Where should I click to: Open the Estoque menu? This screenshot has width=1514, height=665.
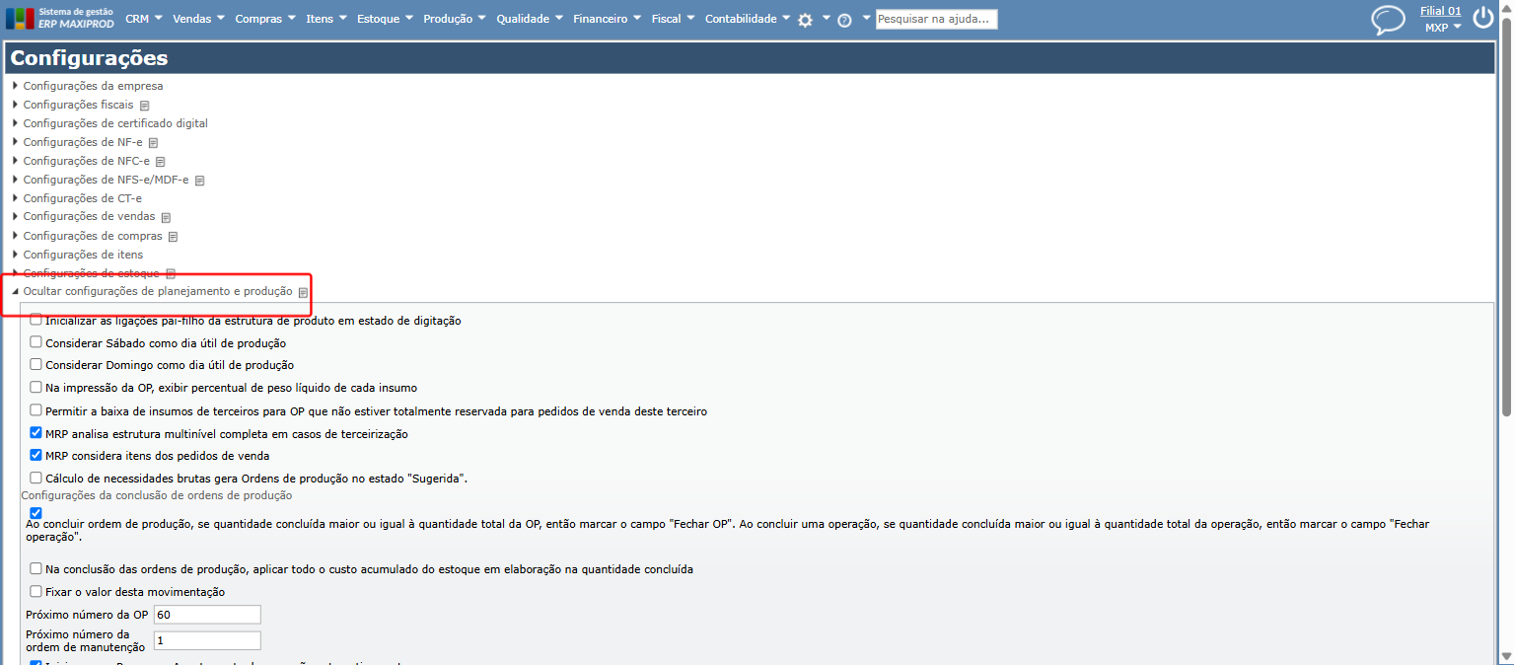click(x=385, y=19)
